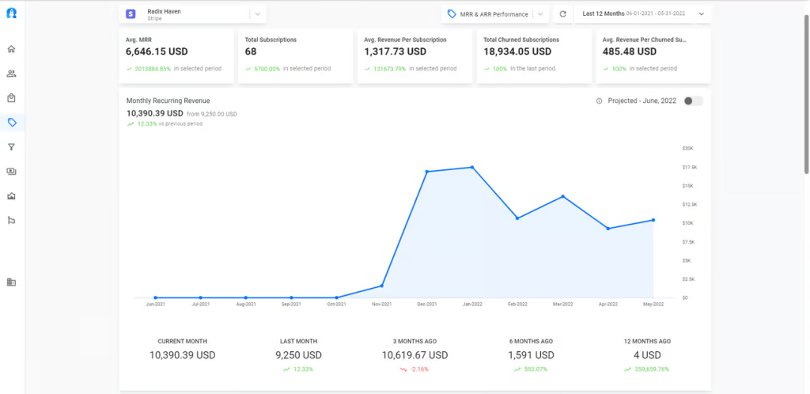Open the Home icon in sidebar
The height and width of the screenshot is (394, 810).
(x=12, y=49)
